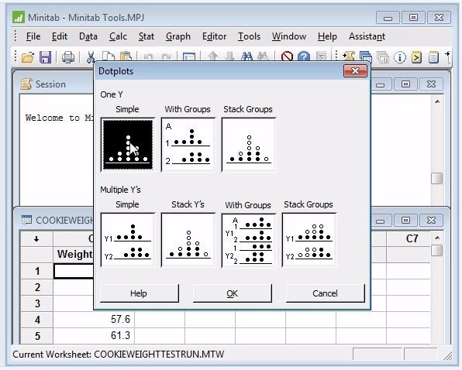Click the Print window icon

click(x=68, y=57)
